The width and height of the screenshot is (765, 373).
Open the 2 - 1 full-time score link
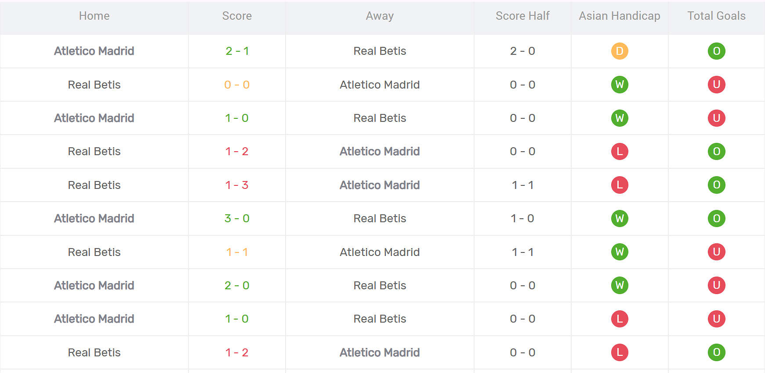237,51
